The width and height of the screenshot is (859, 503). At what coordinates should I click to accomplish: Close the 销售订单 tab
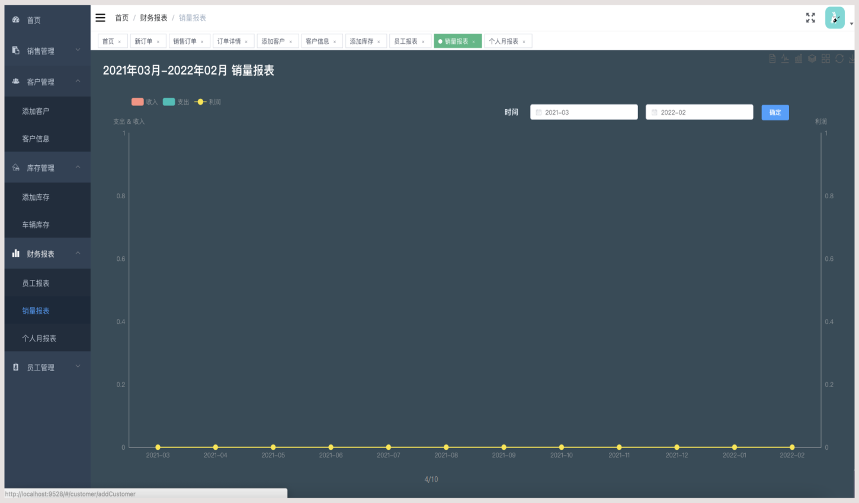pyautogui.click(x=202, y=42)
